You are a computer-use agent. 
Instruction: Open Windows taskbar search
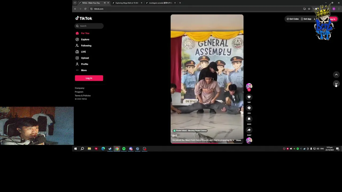coord(82,149)
